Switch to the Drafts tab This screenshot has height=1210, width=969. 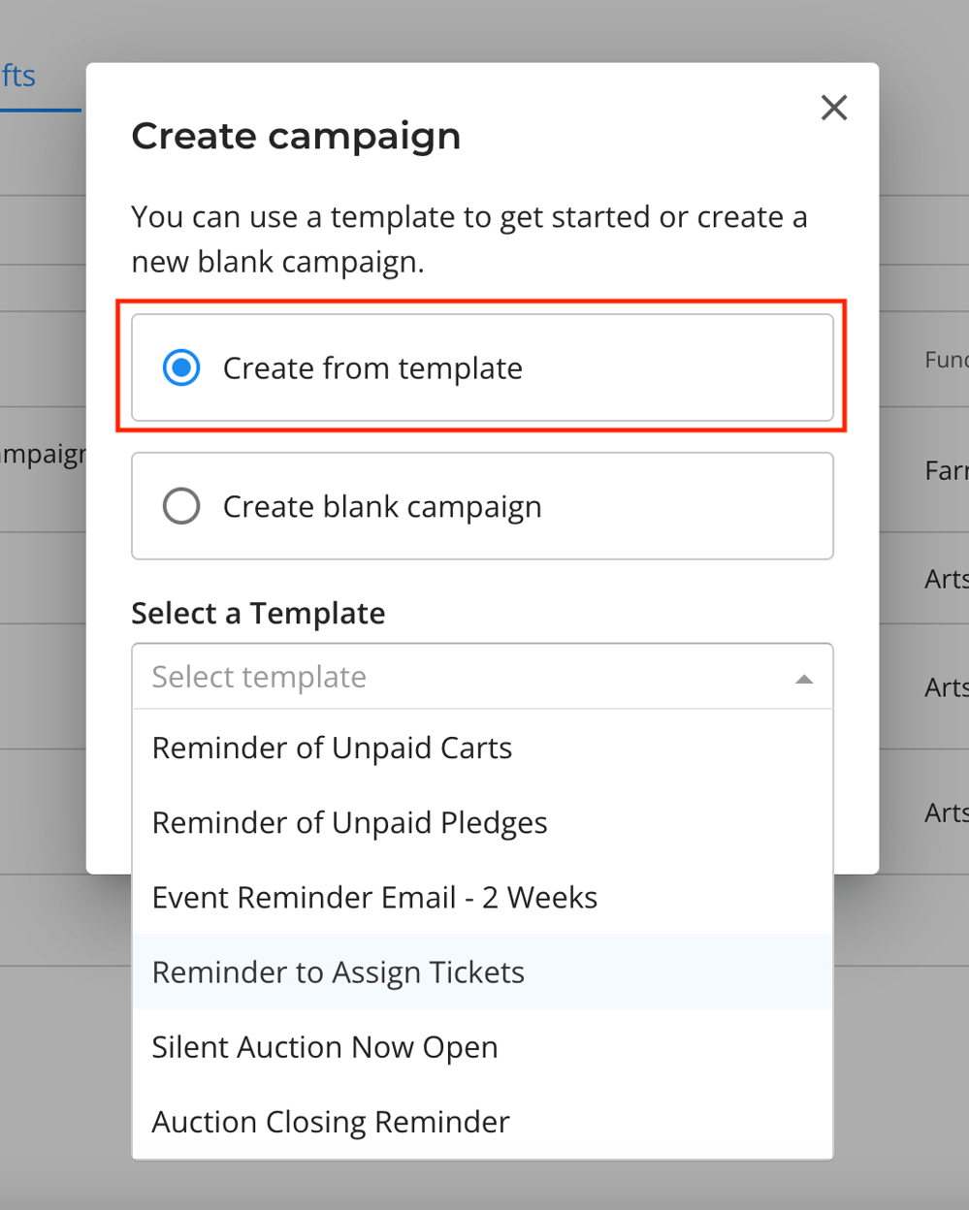17,76
